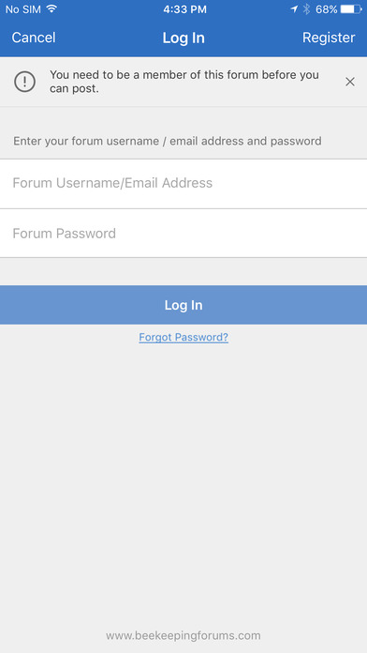Open the Forgot Password? link
Viewport: 367px width, 653px height.
point(183,337)
